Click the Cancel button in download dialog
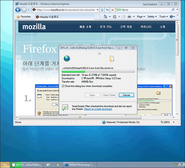185x168 pixels. [126, 95]
